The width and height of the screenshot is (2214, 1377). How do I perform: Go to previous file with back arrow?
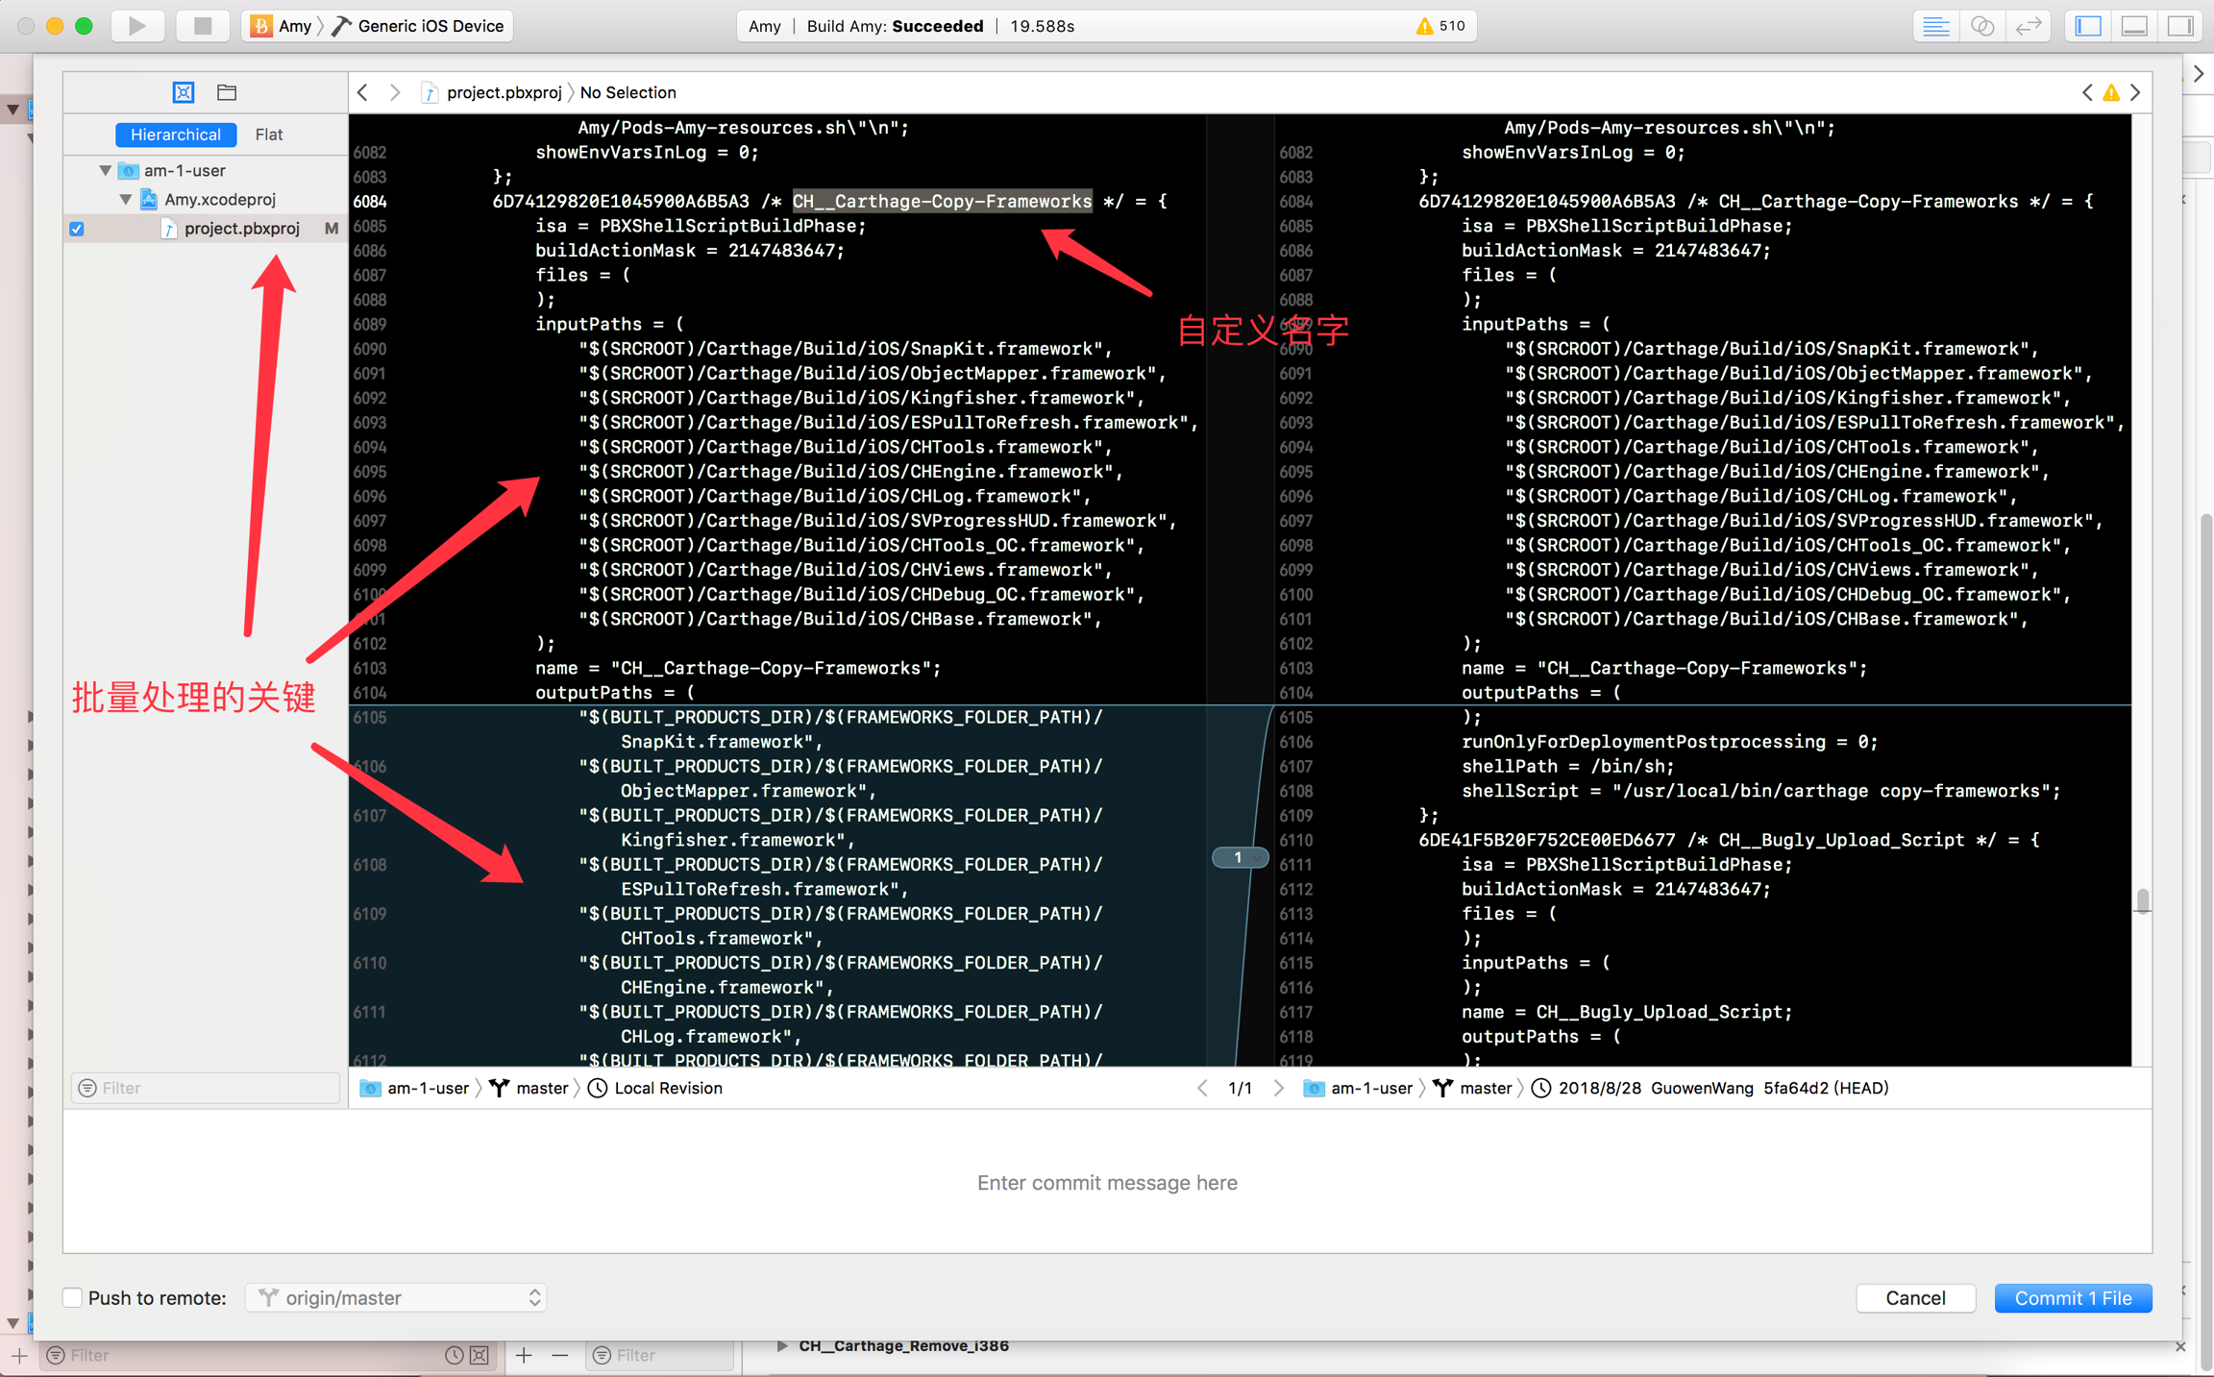coord(362,92)
